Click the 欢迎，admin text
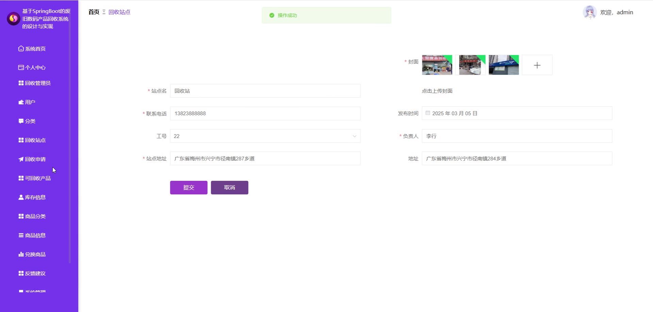Image resolution: width=653 pixels, height=312 pixels. pyautogui.click(x=617, y=12)
